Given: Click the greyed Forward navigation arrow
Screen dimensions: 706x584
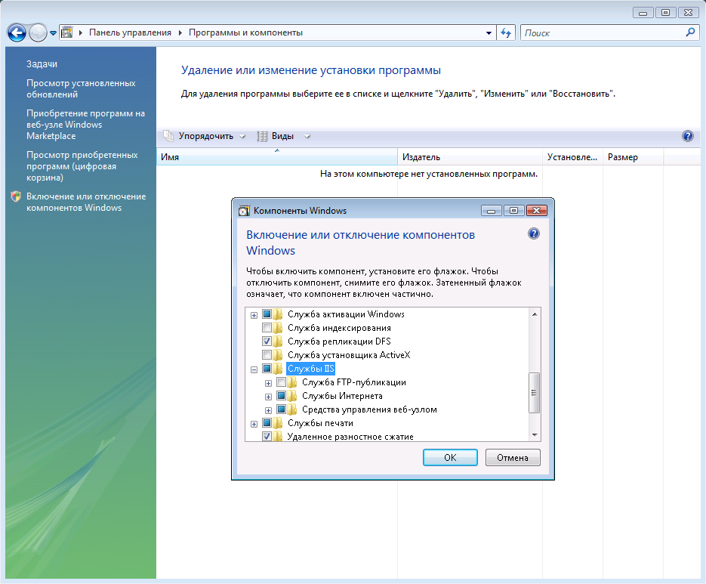Looking at the screenshot, I should 38,33.
